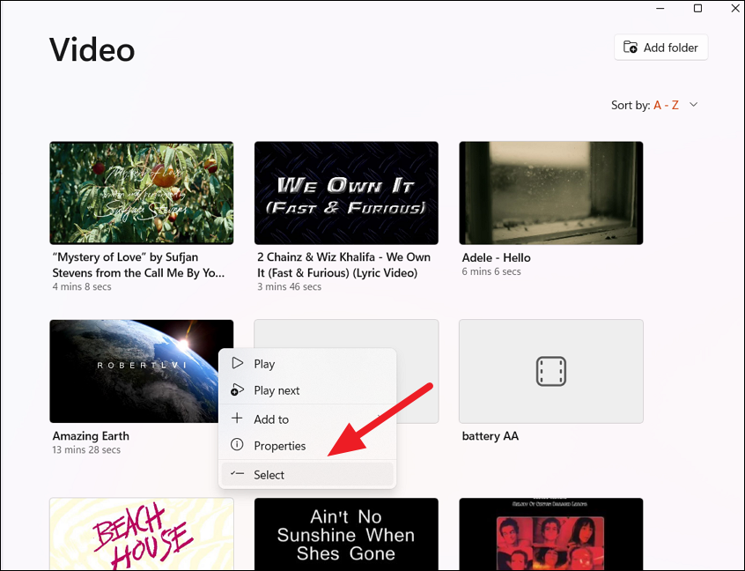The height and width of the screenshot is (571, 745).
Task: Click the checklist icon beside Select
Action: pyautogui.click(x=237, y=473)
